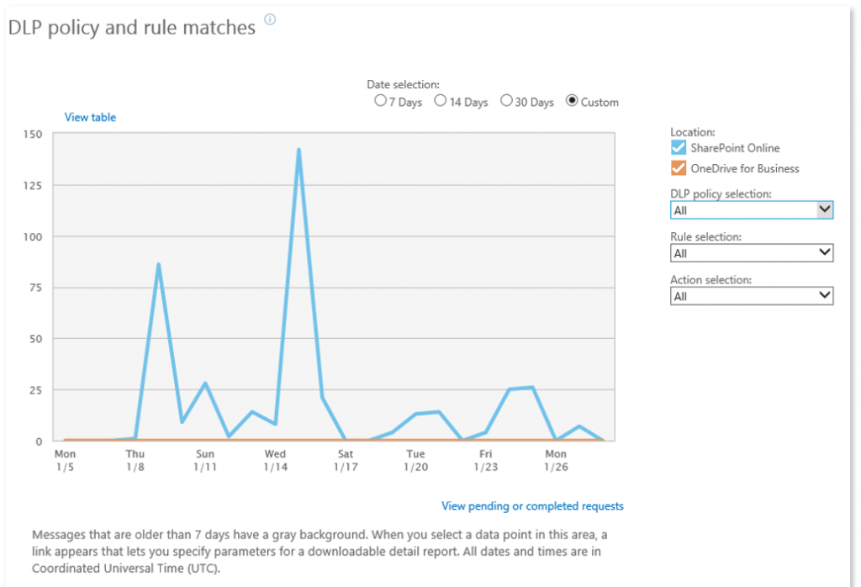This screenshot has height=587, width=861.
Task: Click the Sun 1/11 axis label
Action: click(205, 460)
